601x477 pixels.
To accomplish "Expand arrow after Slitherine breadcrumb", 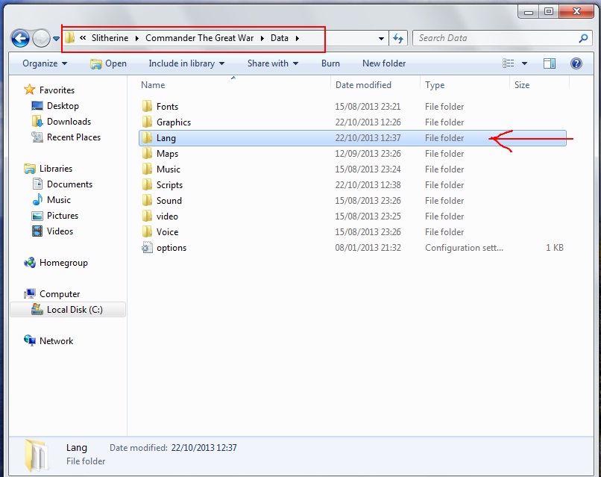I will pos(137,38).
